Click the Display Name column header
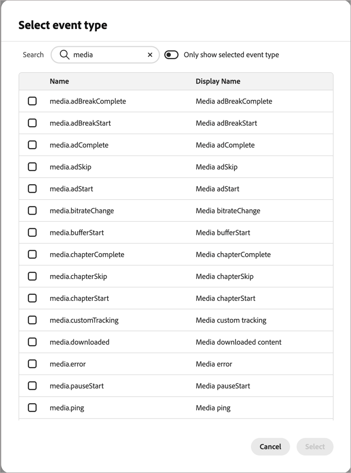The width and height of the screenshot is (351, 473). coord(218,81)
